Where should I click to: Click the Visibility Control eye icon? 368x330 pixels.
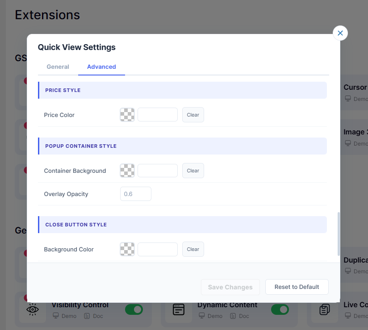32,309
